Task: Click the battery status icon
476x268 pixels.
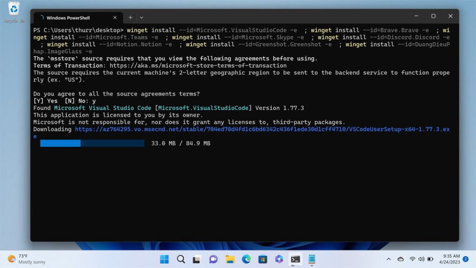Action: (x=430, y=259)
